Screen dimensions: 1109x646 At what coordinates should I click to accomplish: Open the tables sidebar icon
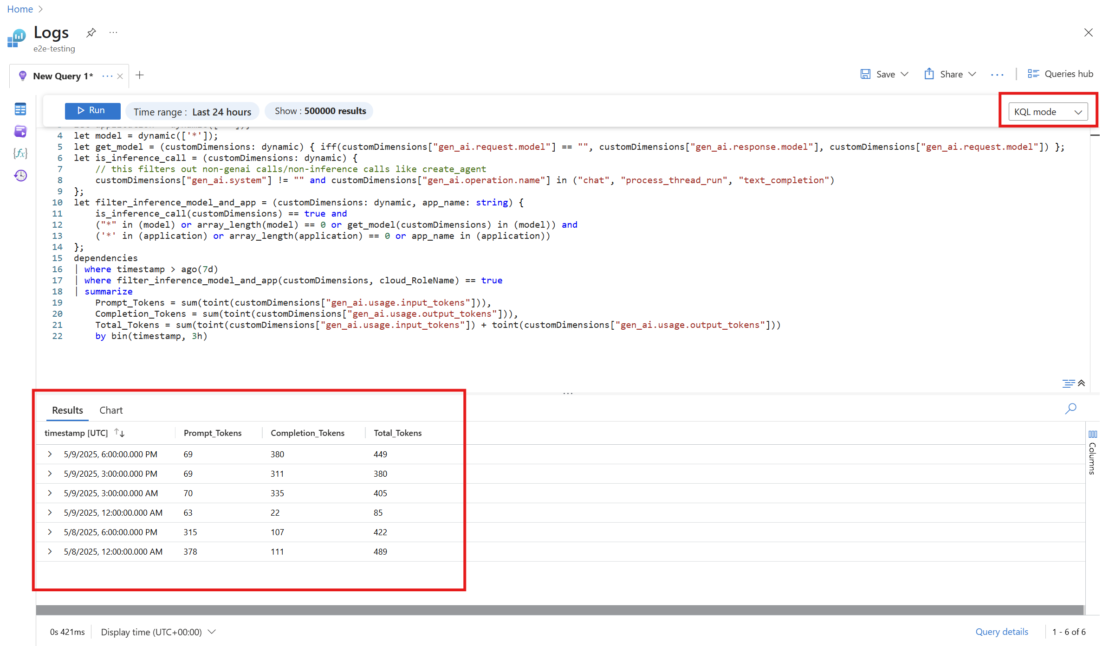[20, 109]
